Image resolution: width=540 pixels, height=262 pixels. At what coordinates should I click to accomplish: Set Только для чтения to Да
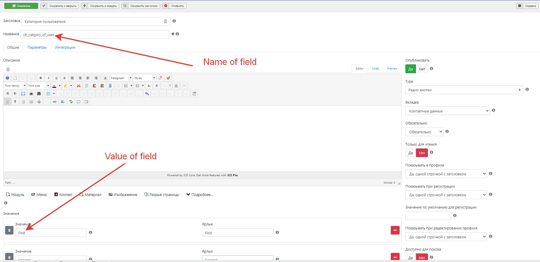coord(411,153)
